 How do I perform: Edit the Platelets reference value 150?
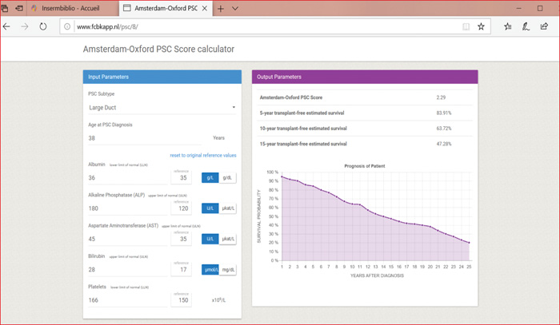pyautogui.click(x=181, y=300)
